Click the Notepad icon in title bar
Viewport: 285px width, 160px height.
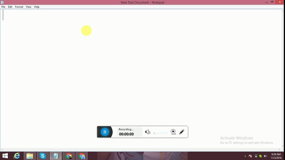pyautogui.click(x=2, y=2)
